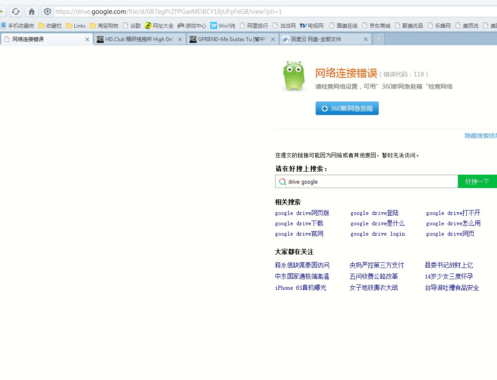The image size is (497, 380).
Task: Open 女子地铁撕衣大战 news link
Action: click(374, 287)
